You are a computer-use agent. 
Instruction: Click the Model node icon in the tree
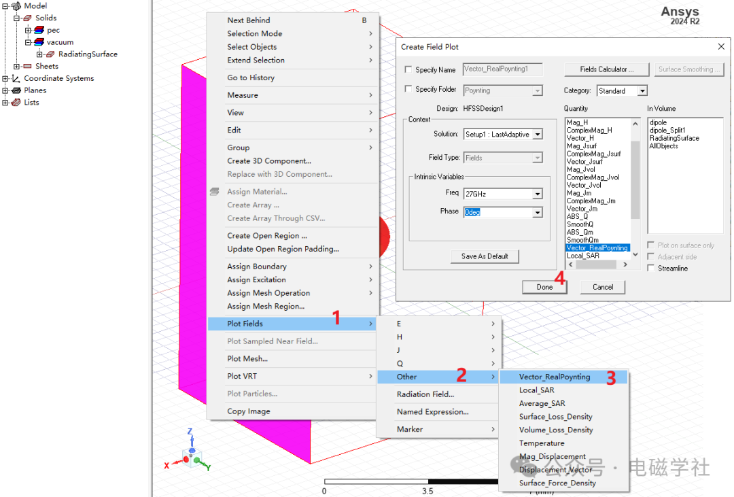16,5
